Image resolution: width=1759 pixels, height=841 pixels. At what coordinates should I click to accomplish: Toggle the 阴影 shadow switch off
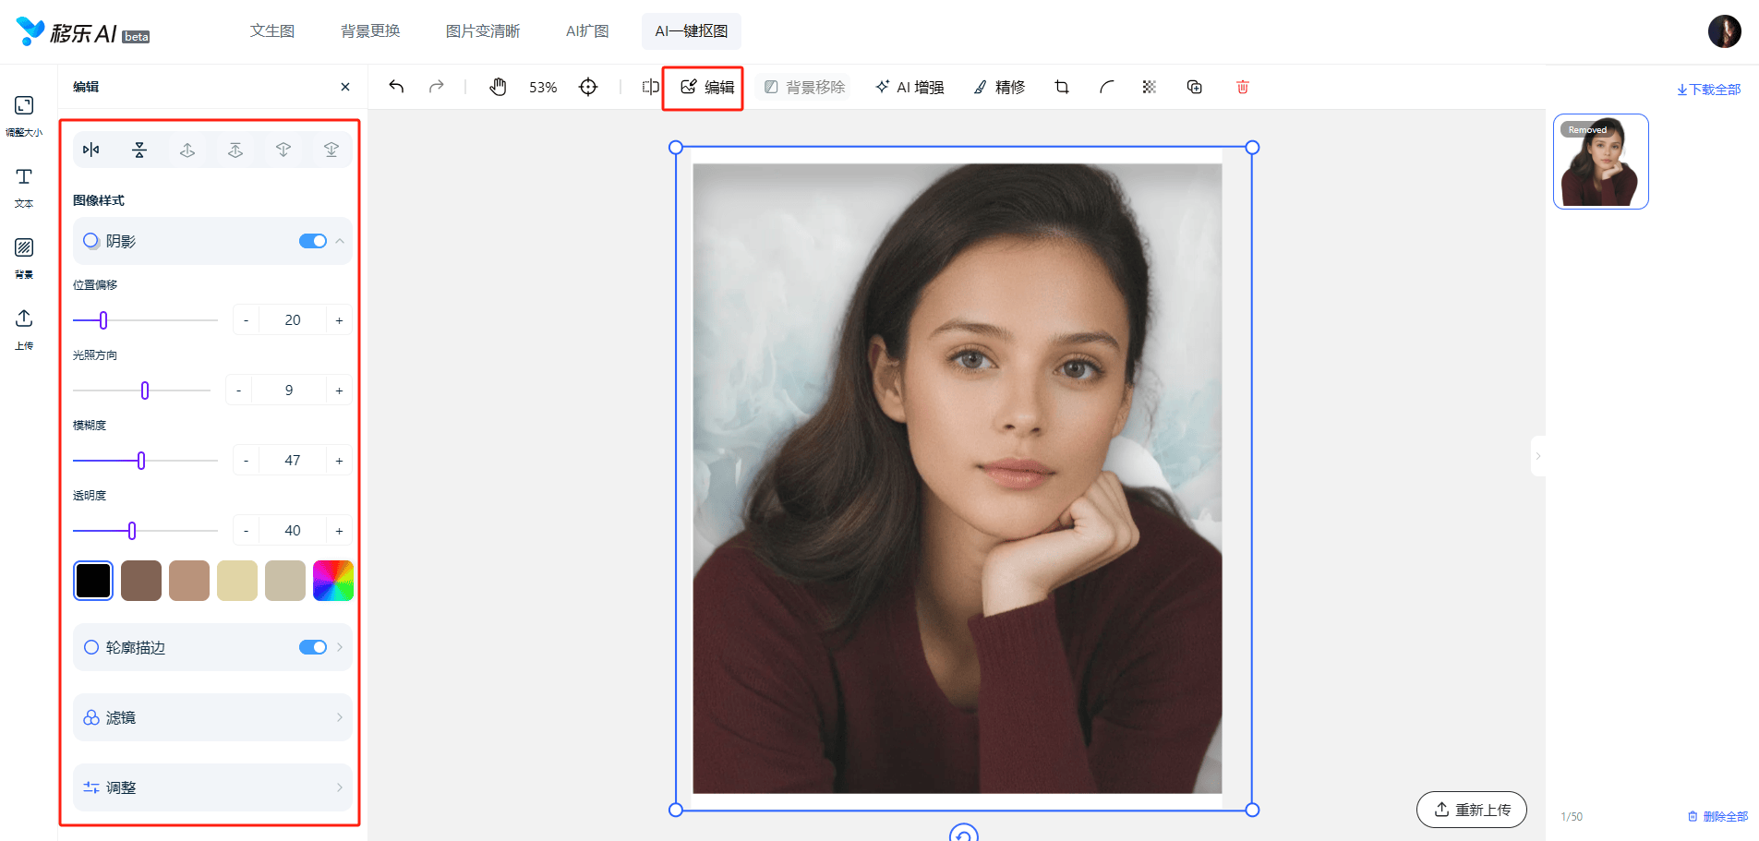point(313,241)
